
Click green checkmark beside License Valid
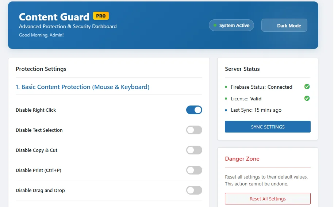click(307, 98)
